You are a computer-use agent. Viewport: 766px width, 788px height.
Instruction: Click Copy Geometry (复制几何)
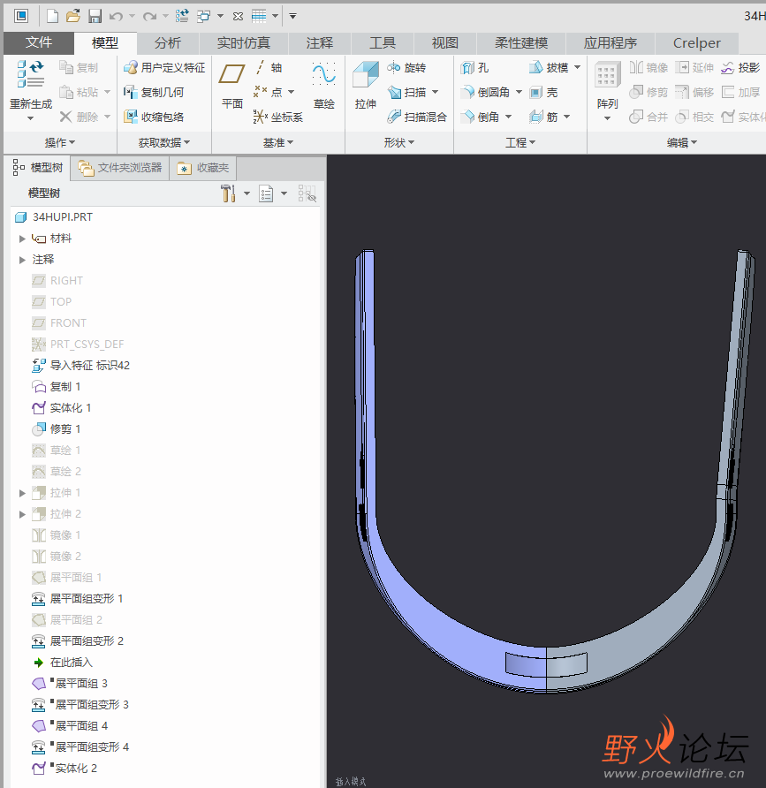[x=154, y=92]
